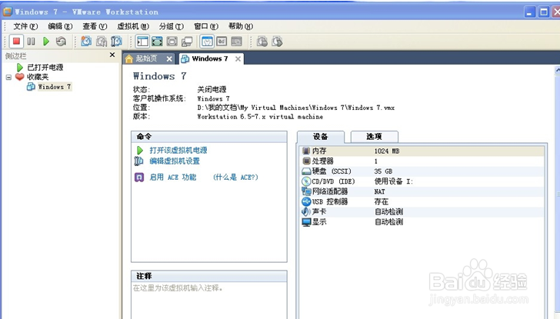Select the console view toolbar icon

click(x=236, y=42)
